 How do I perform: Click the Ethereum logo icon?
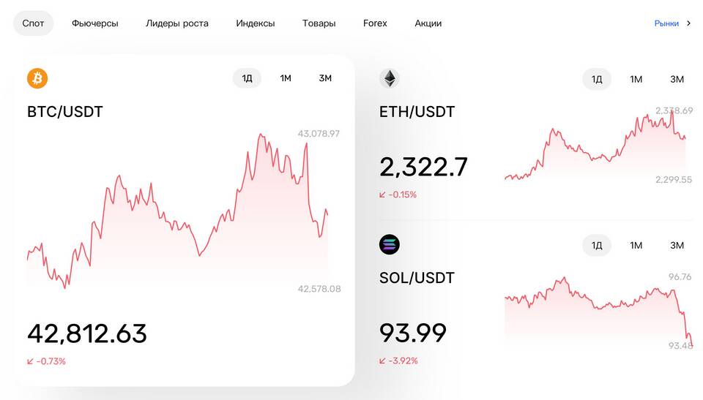tap(390, 79)
